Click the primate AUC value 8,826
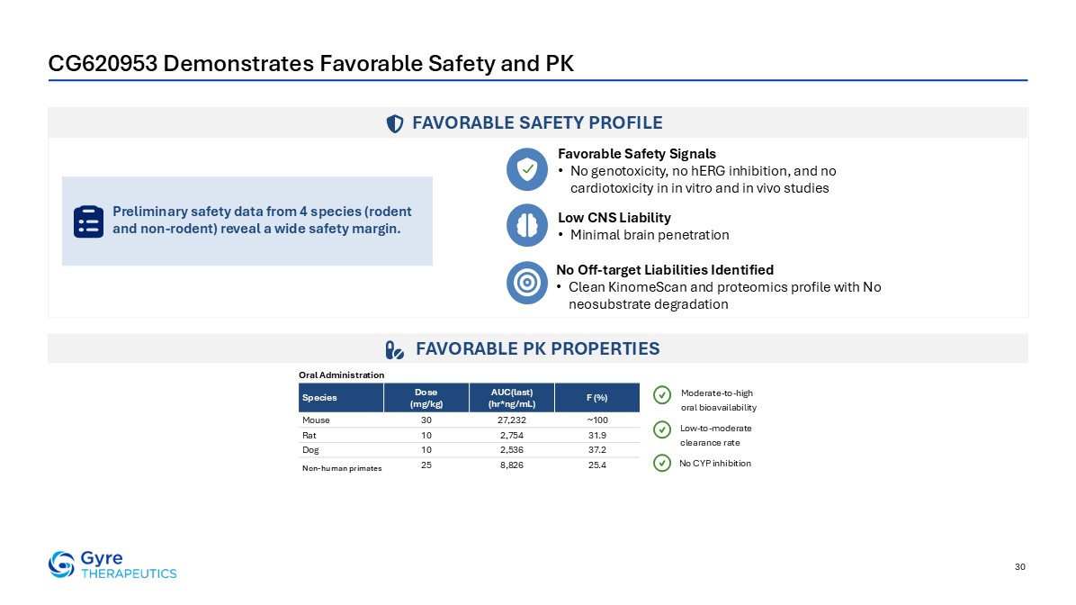This screenshot has width=1076, height=605. tap(512, 465)
